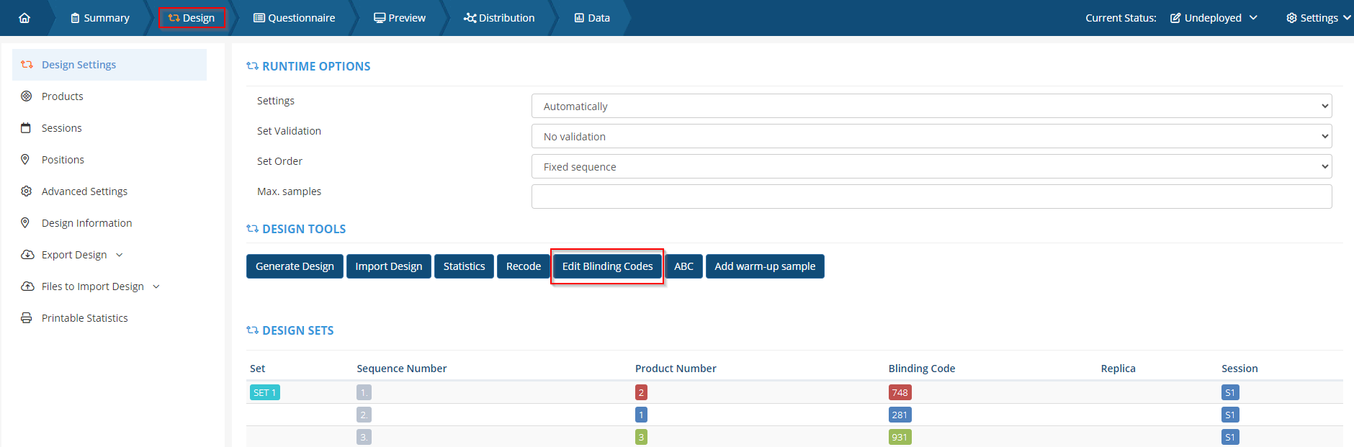Switch to the Questionnaire tab
Viewport: 1354px width, 447px height.
pos(295,18)
